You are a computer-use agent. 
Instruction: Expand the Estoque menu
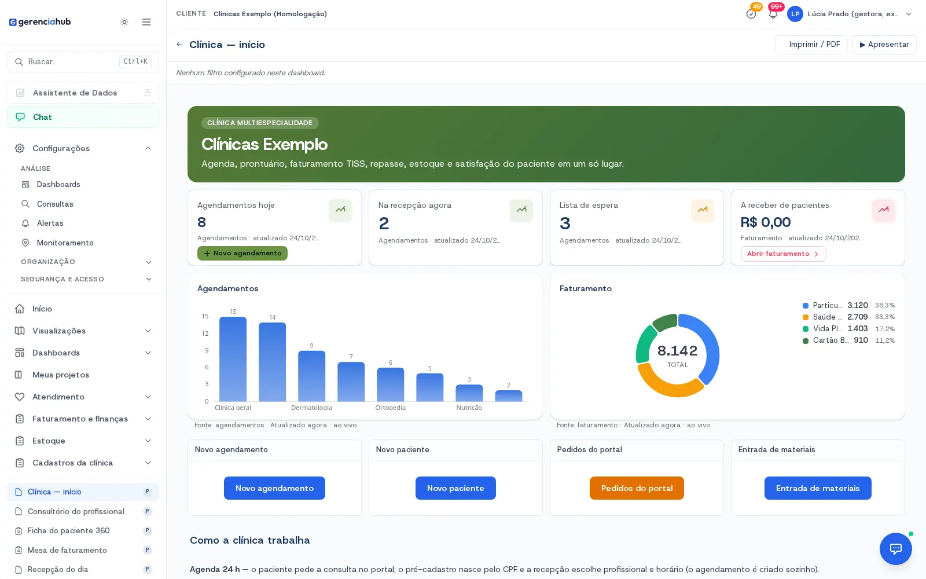(83, 441)
